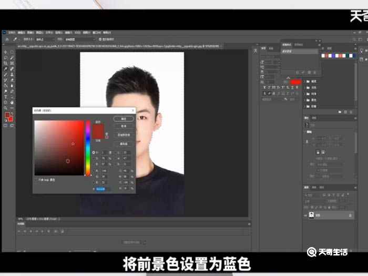The width and height of the screenshot is (368, 276).
Task: Select the Crop tool
Action: 6,64
